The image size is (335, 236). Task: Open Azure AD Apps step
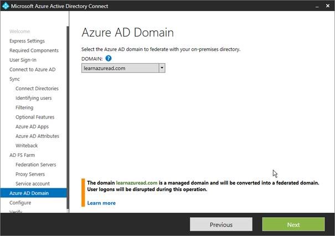(x=32, y=126)
